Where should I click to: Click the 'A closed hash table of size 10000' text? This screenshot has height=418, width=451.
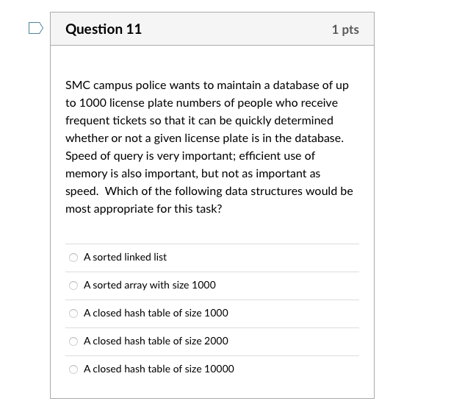pyautogui.click(x=159, y=369)
